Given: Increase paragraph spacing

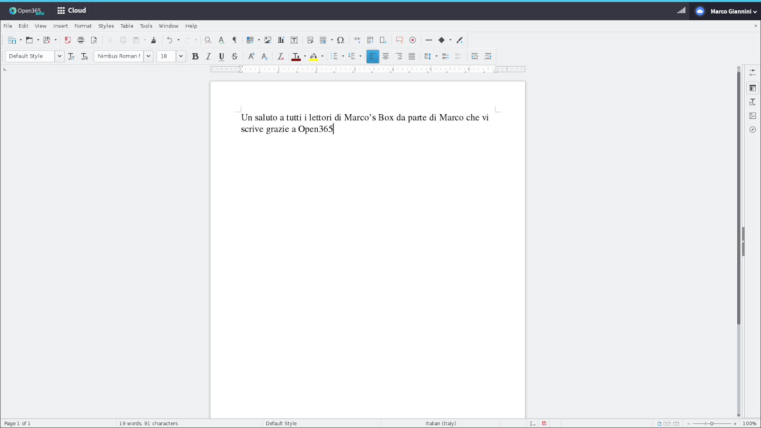Looking at the screenshot, I should 445,57.
